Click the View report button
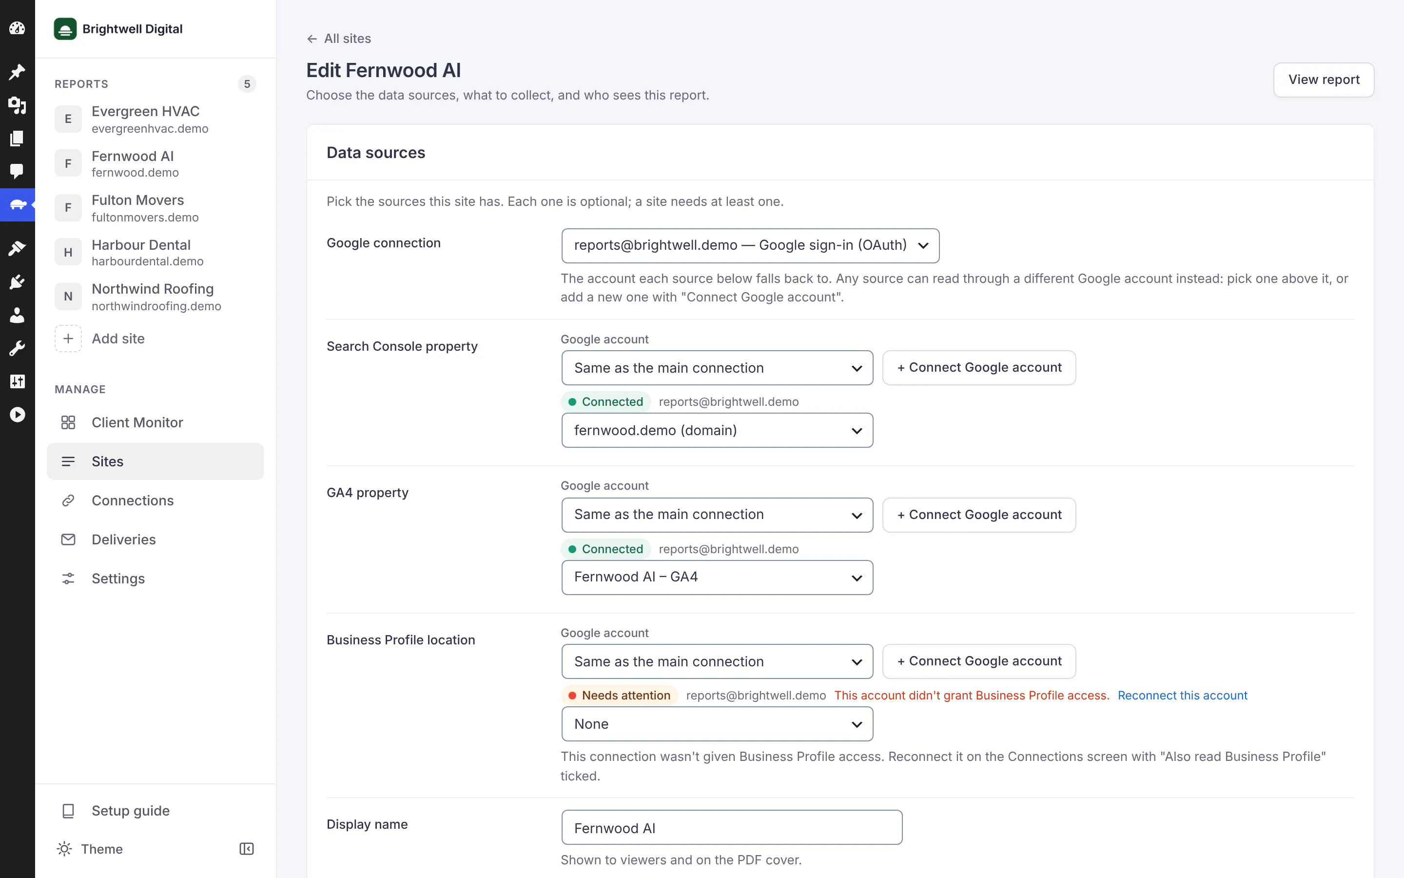 pos(1324,80)
